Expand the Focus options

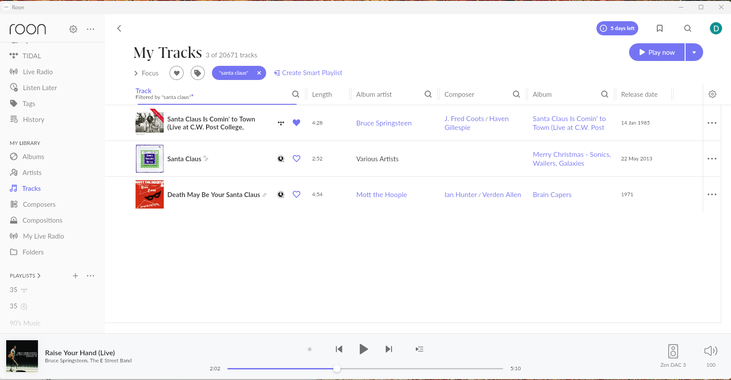coord(146,73)
